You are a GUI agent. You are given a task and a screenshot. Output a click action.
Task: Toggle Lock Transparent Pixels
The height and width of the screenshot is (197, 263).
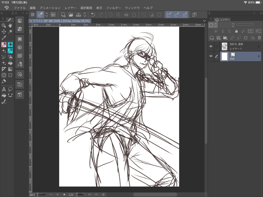pos(243,31)
